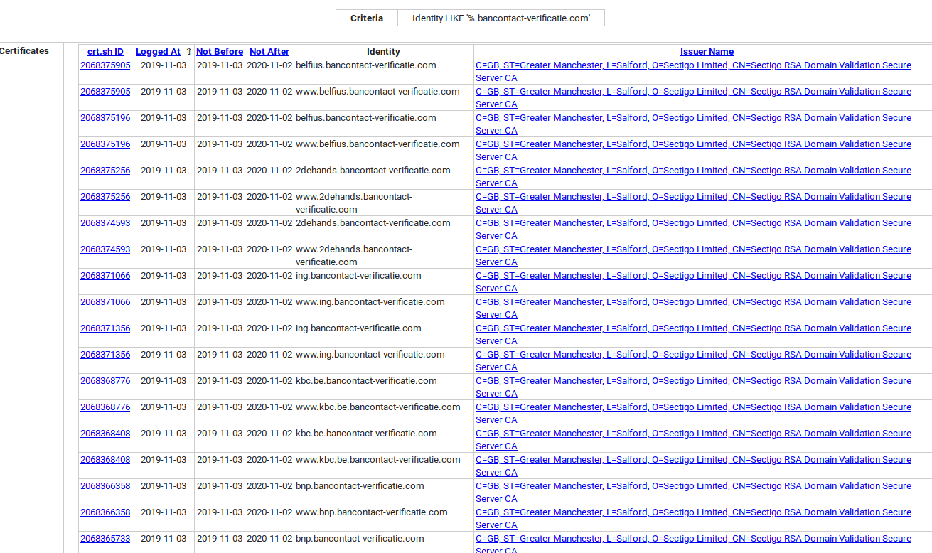Open certificate 2068375196 in the belfius.bancontact-verificatie.com row
The height and width of the screenshot is (553, 932).
point(105,118)
